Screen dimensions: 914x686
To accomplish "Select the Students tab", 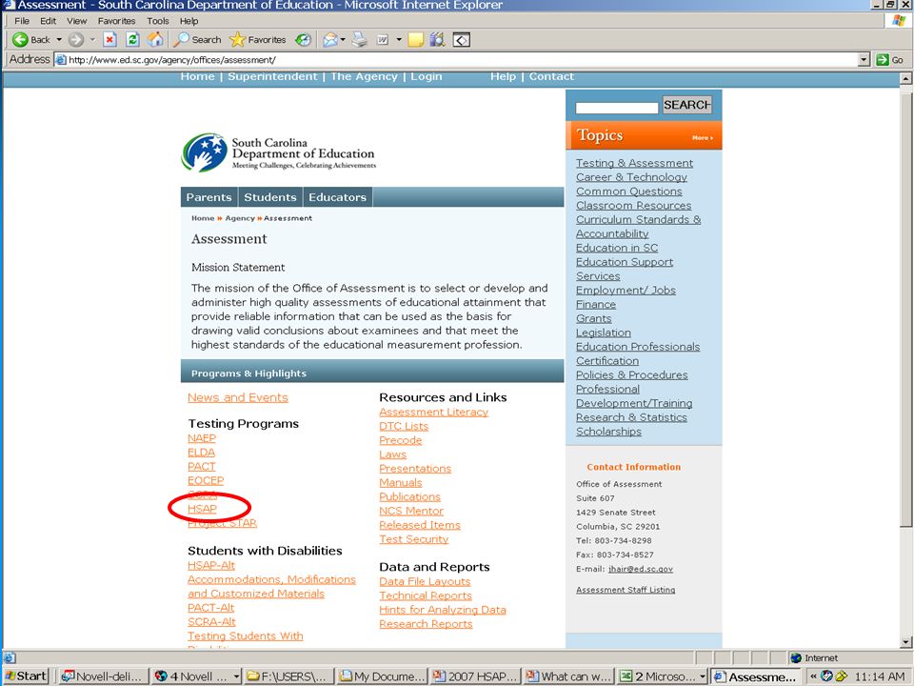I will coord(269,197).
